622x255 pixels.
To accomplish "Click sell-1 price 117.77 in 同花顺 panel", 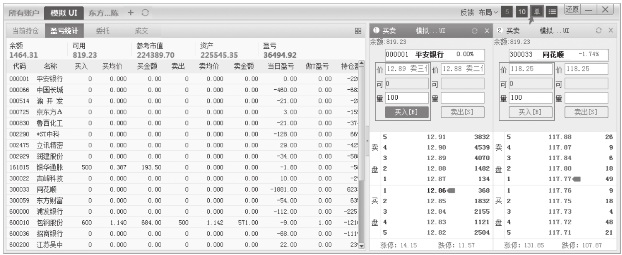I will pyautogui.click(x=560, y=179).
